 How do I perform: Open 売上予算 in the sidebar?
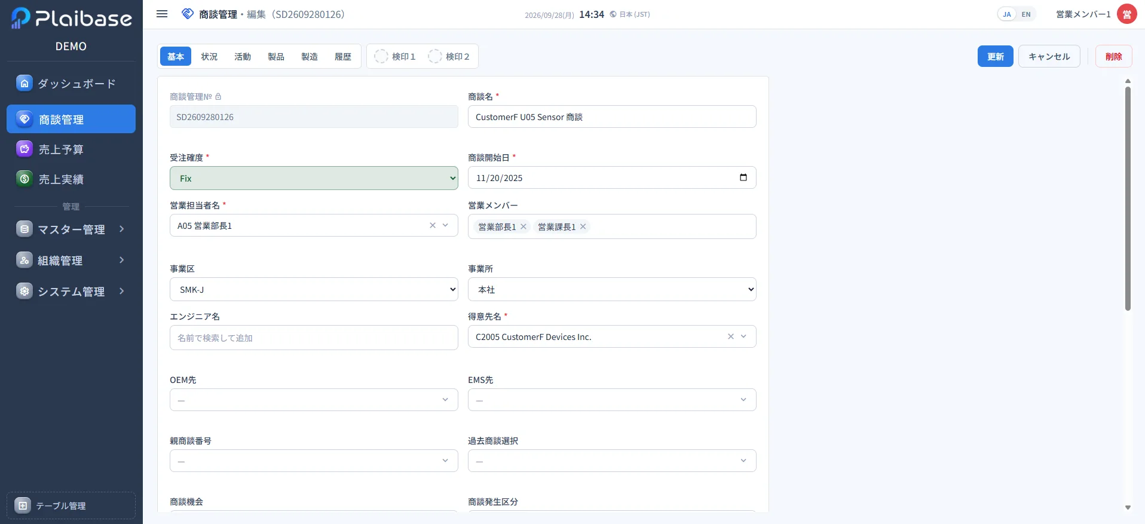(71, 149)
